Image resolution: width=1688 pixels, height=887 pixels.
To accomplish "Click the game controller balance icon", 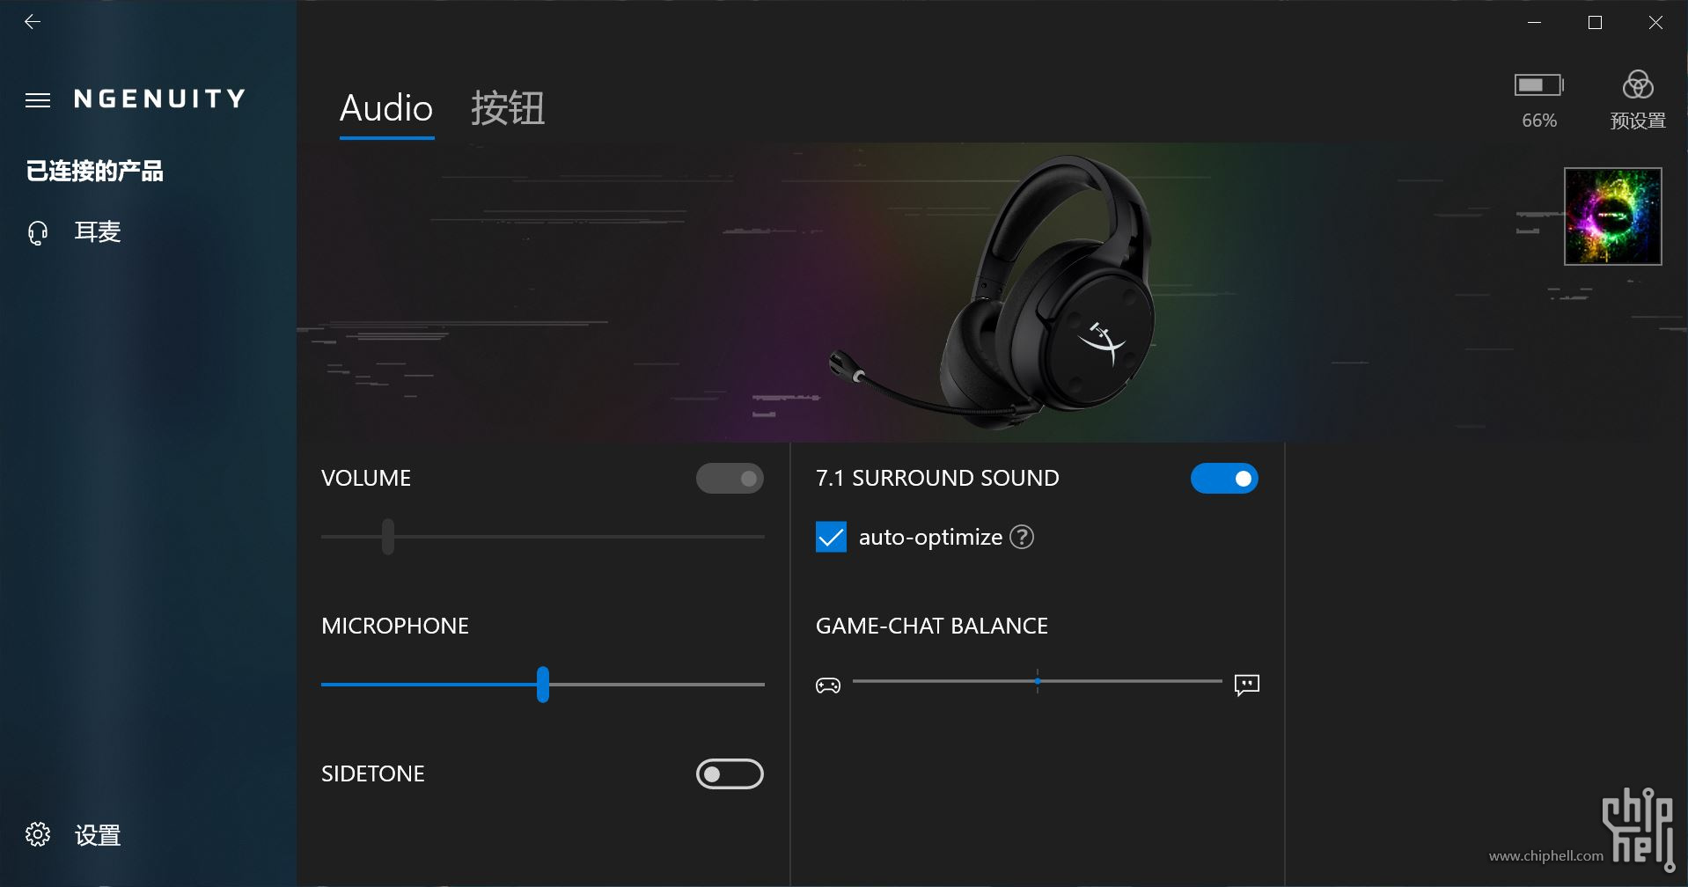I will (828, 685).
